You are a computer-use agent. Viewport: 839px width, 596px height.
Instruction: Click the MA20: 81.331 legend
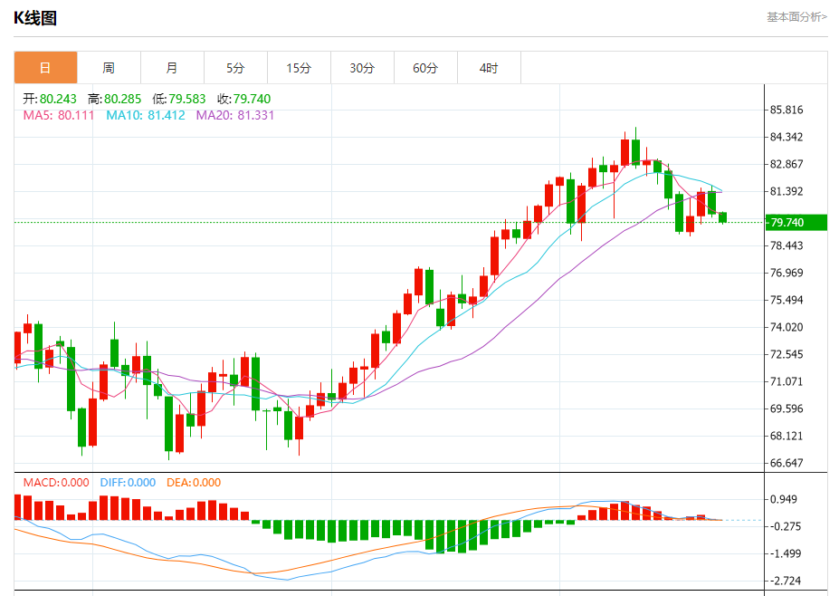235,115
